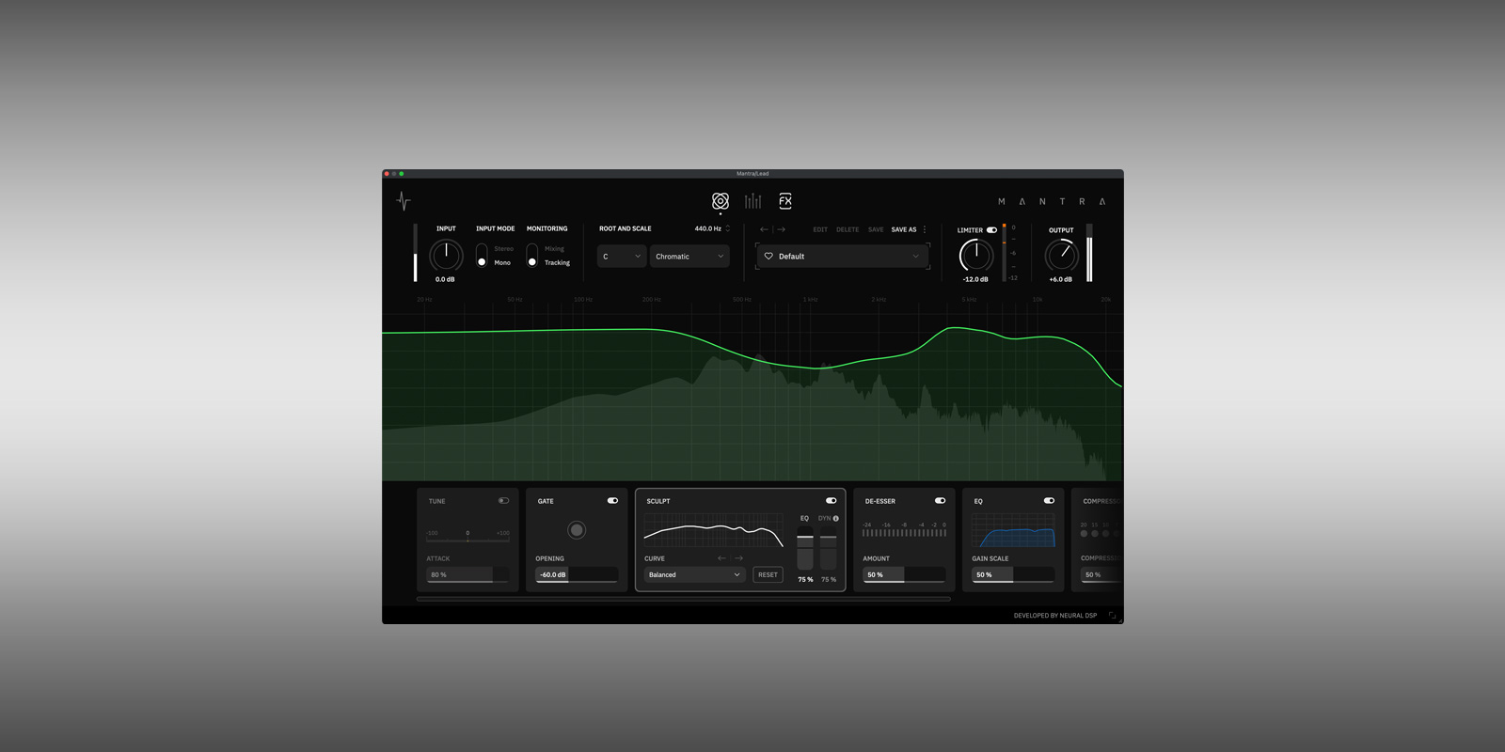Go to previous preset arrow

point(764,229)
